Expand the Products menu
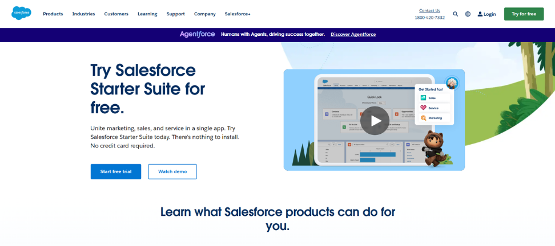 53,14
